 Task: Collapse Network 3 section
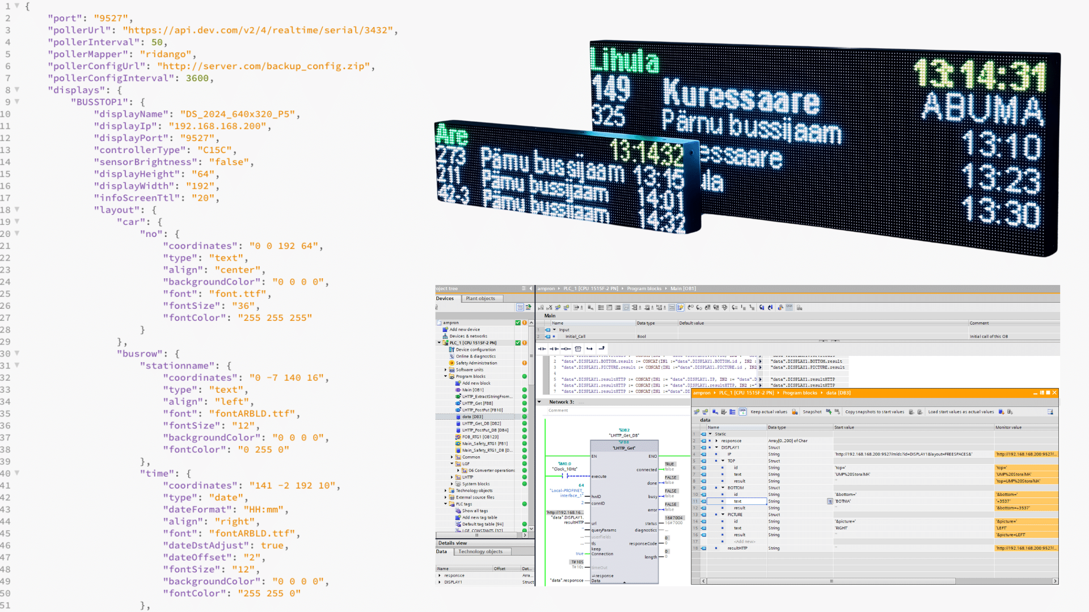pos(539,402)
